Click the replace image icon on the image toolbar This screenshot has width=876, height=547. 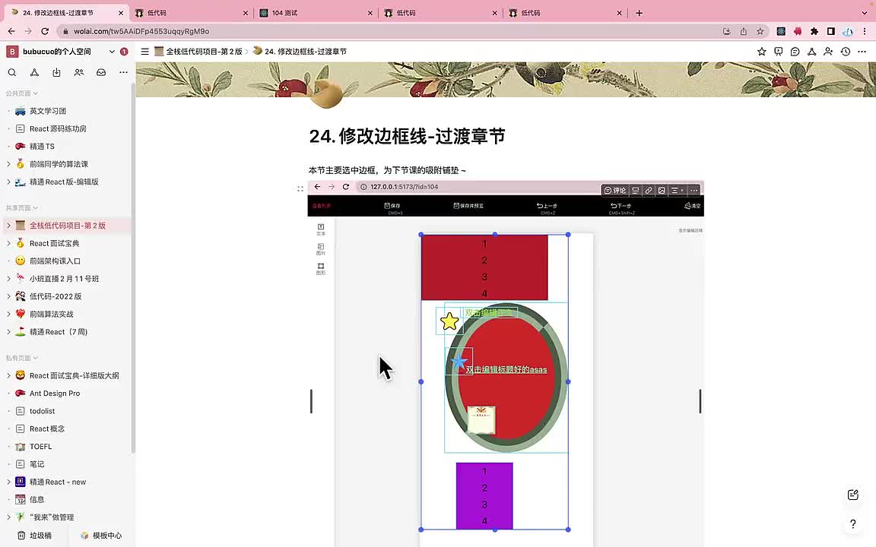click(662, 191)
